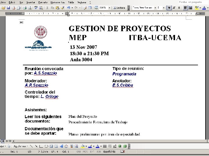This screenshot has height=156, width=209.
Task: Insert Clip Art from Drawing toolbar
Action: (71, 146)
